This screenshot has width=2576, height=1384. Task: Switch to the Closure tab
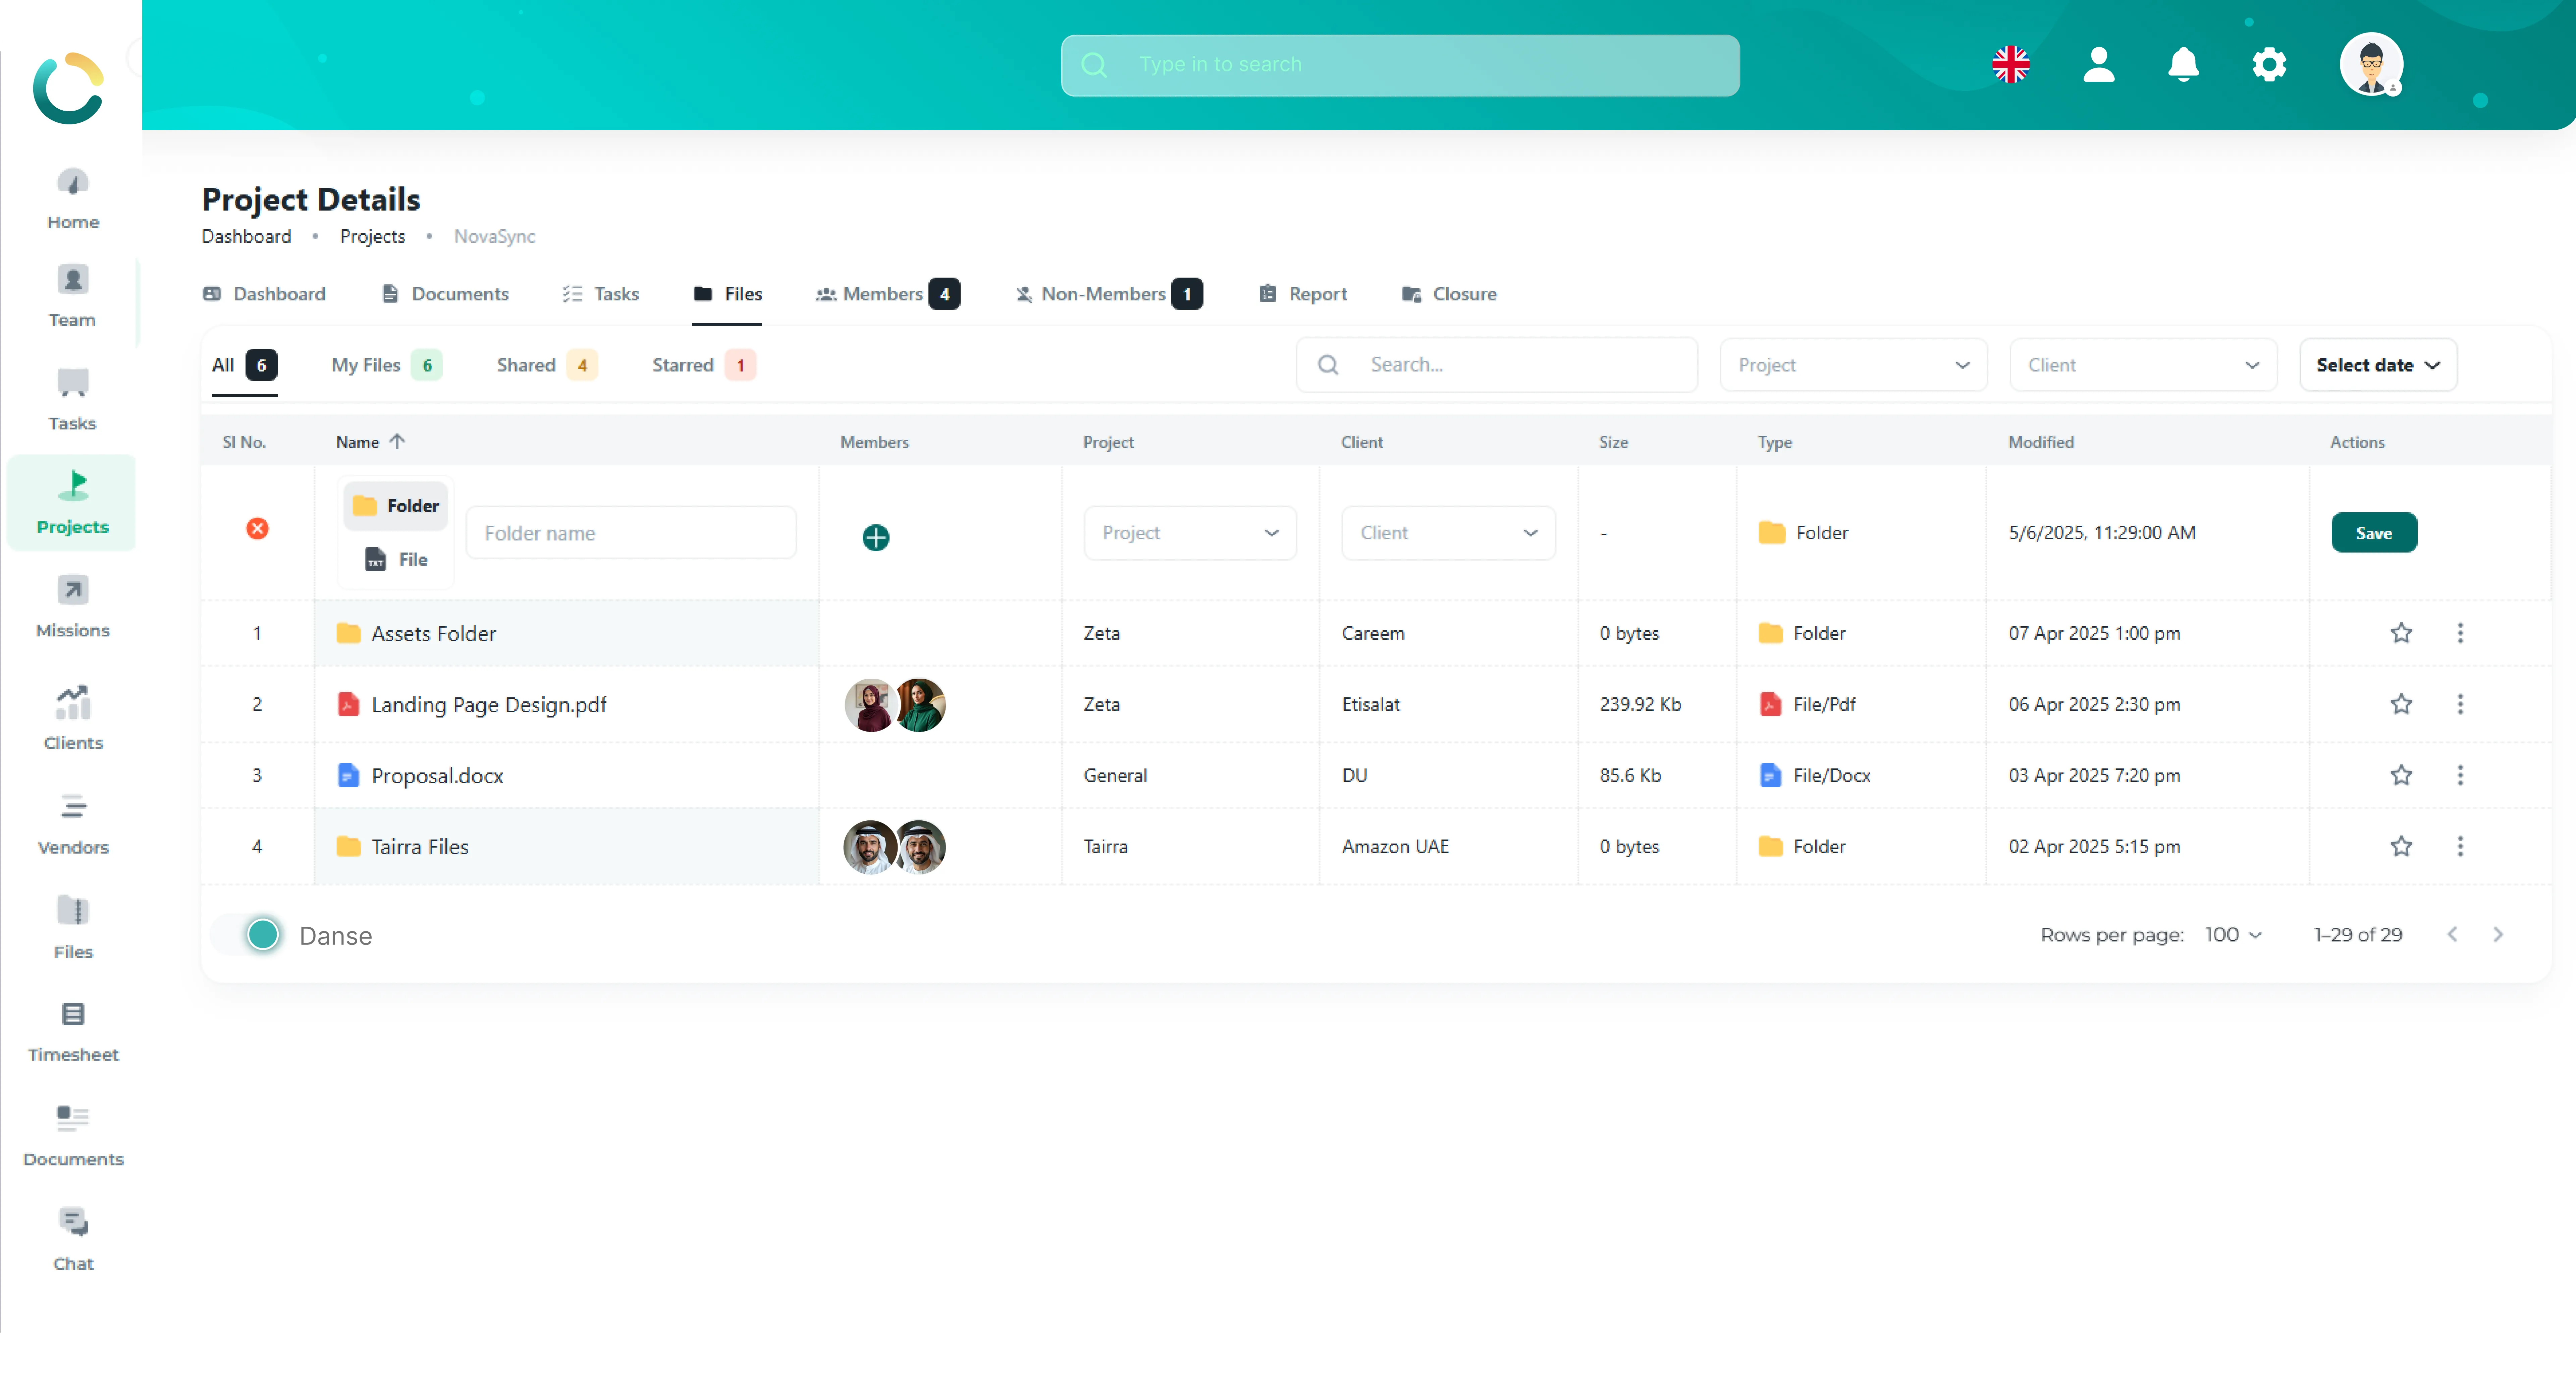(1449, 294)
